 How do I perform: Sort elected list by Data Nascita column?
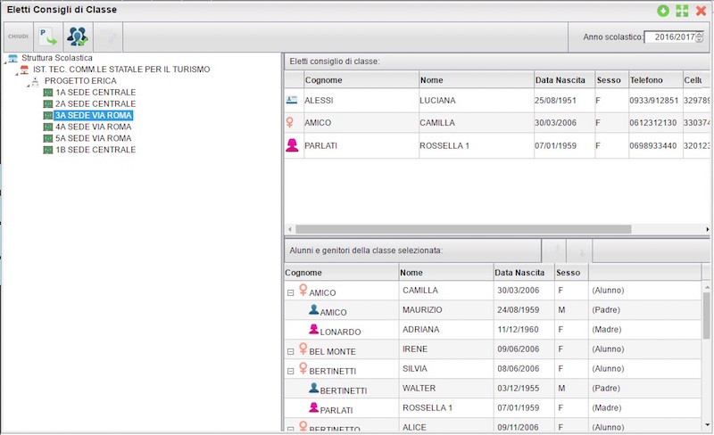tap(565, 79)
